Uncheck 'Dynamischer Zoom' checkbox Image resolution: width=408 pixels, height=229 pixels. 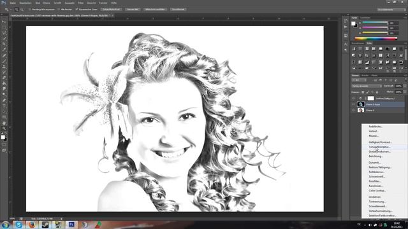point(76,10)
